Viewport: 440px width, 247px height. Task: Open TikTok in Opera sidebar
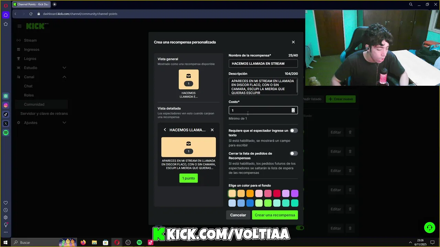5,114
